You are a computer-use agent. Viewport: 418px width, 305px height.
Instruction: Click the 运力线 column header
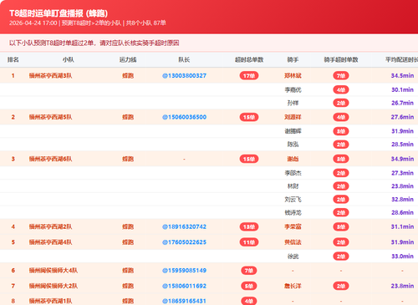pyautogui.click(x=128, y=59)
